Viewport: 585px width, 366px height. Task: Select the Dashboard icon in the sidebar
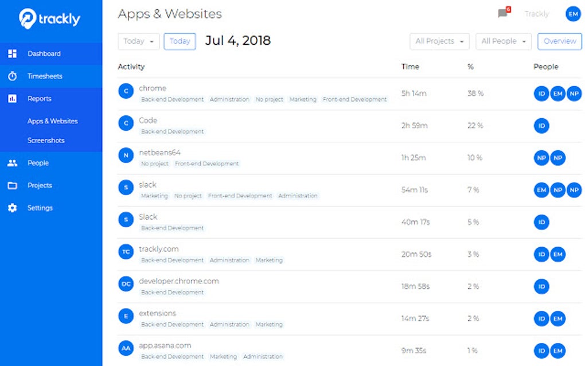12,53
